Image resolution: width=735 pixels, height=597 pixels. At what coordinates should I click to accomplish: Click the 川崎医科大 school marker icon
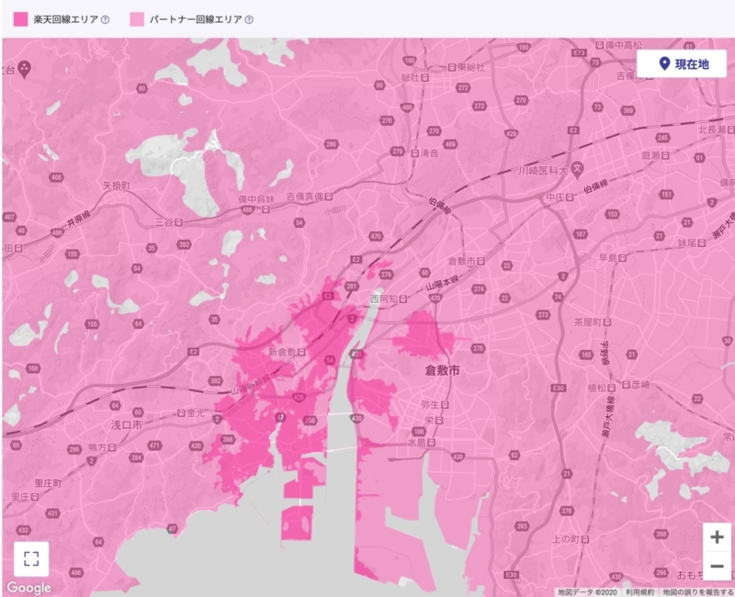click(578, 170)
